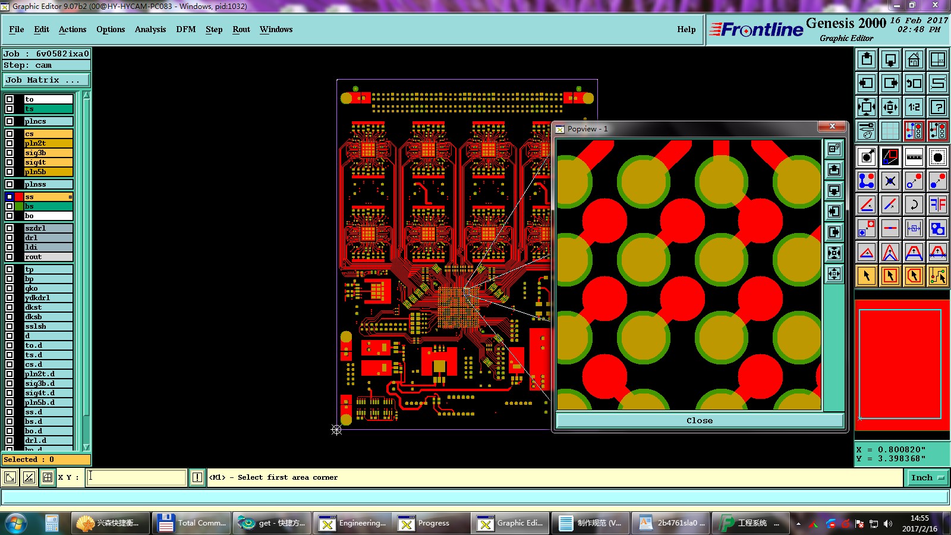The height and width of the screenshot is (535, 951).
Task: Open the Actions menu
Action: pyautogui.click(x=73, y=29)
